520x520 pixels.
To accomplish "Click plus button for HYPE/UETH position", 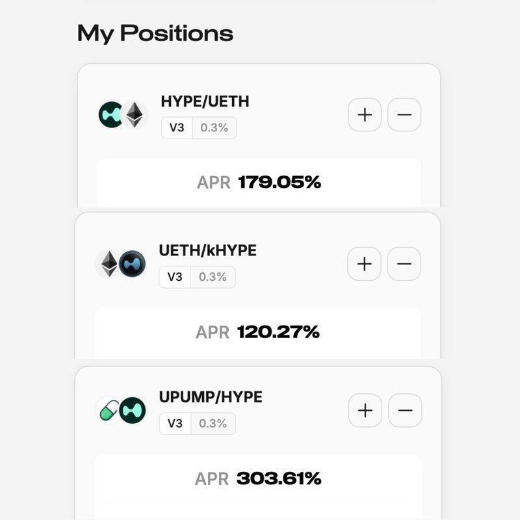I will [x=365, y=115].
